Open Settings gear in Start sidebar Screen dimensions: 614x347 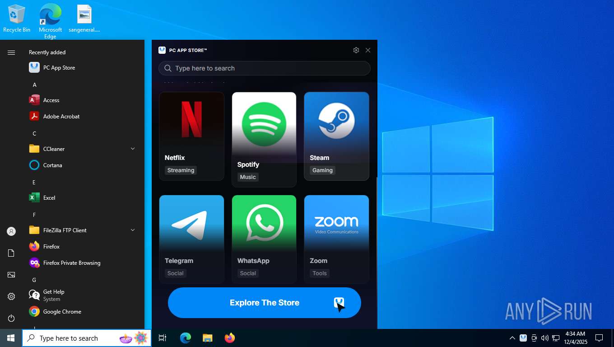tap(11, 296)
